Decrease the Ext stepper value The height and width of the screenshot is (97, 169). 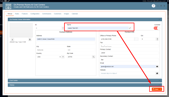coord(157,40)
